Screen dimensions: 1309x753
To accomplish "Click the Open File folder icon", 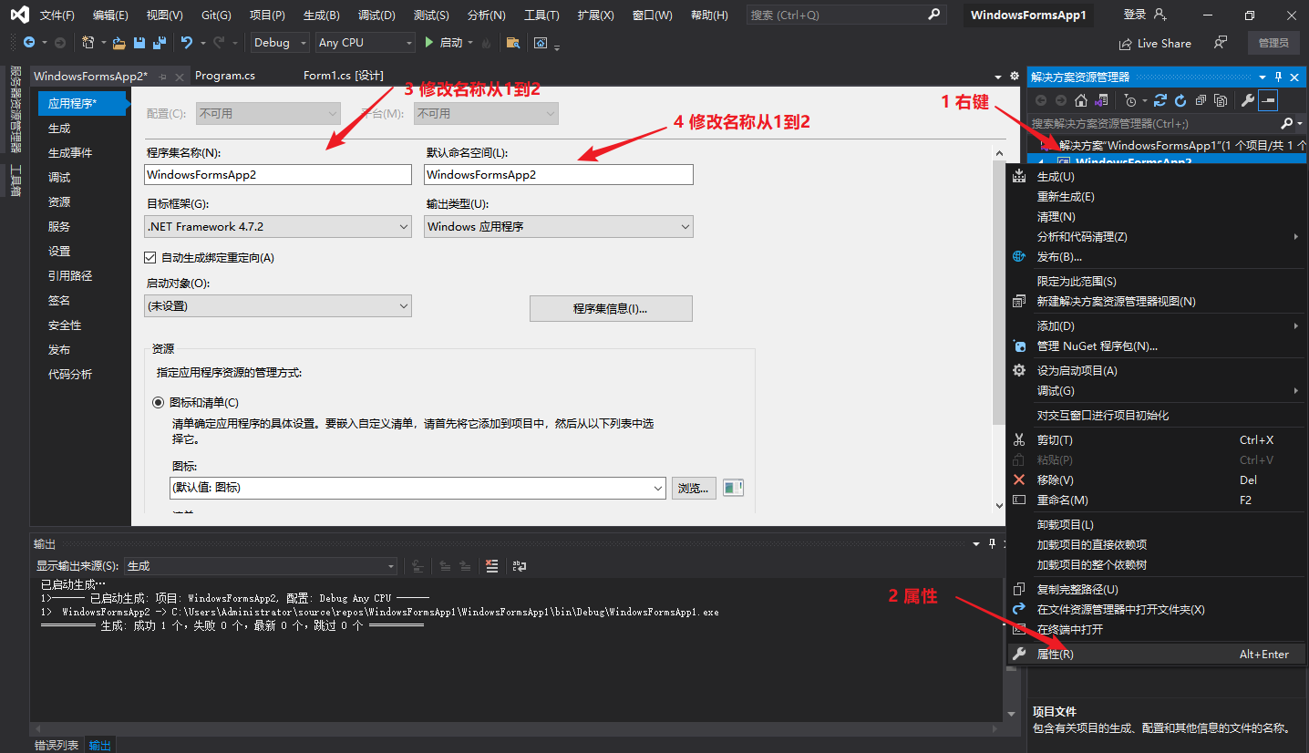I will coord(119,43).
